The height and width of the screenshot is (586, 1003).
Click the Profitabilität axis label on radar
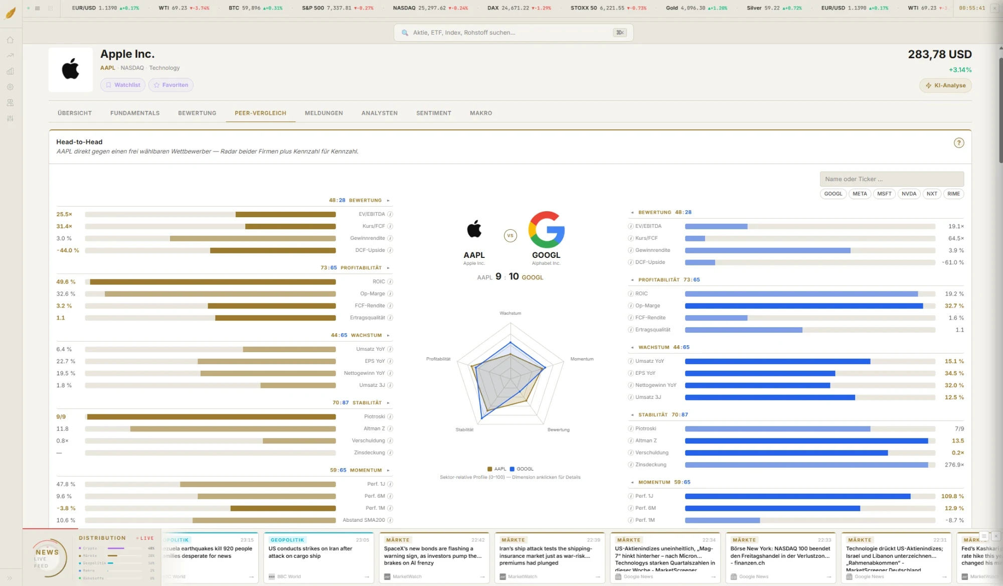tap(438, 359)
